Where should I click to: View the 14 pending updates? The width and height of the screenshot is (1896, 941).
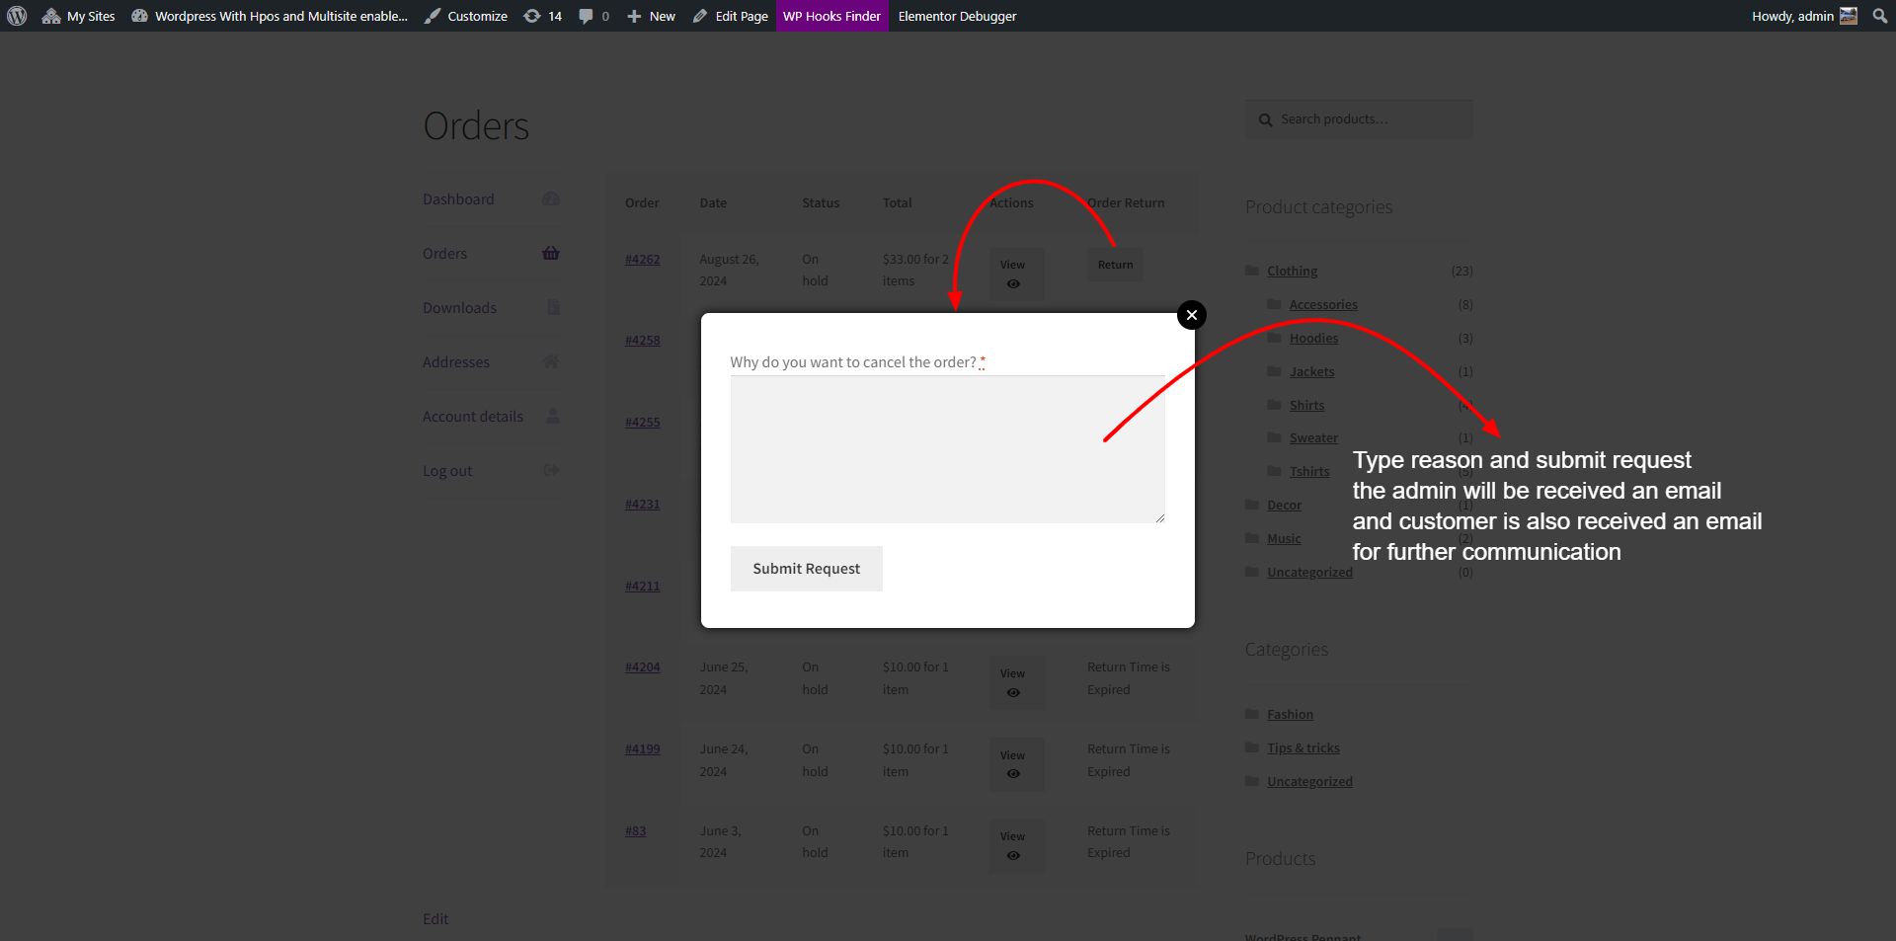[542, 16]
